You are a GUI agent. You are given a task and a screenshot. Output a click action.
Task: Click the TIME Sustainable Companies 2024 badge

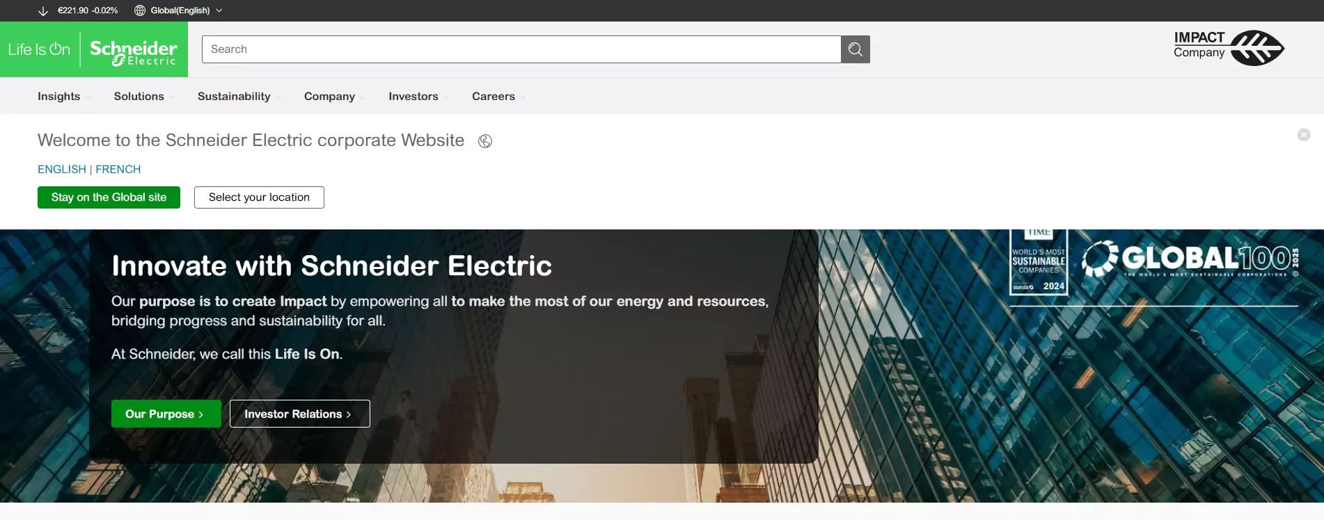click(x=1039, y=261)
